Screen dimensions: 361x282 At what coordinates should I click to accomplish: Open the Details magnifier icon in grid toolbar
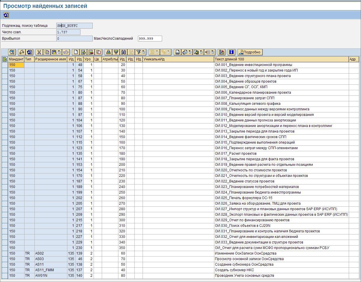[x=12, y=52]
